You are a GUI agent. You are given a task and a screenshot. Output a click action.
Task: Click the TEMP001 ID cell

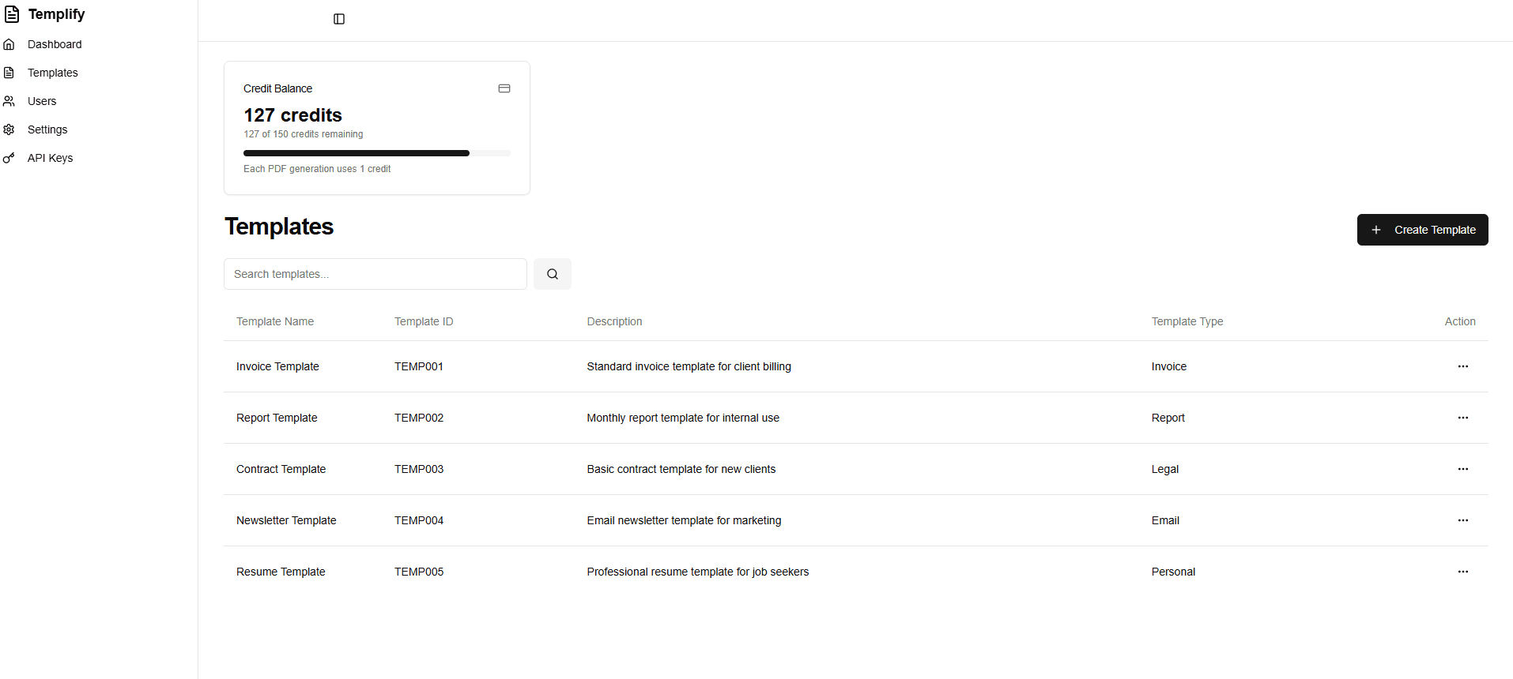[419, 366]
